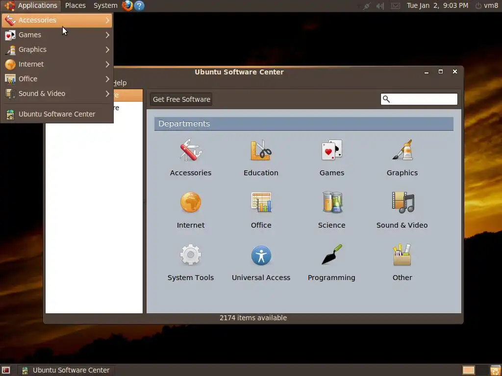Image resolution: width=502 pixels, height=376 pixels.
Task: Expand the Office submenu in Applications menu
Action: coord(57,79)
